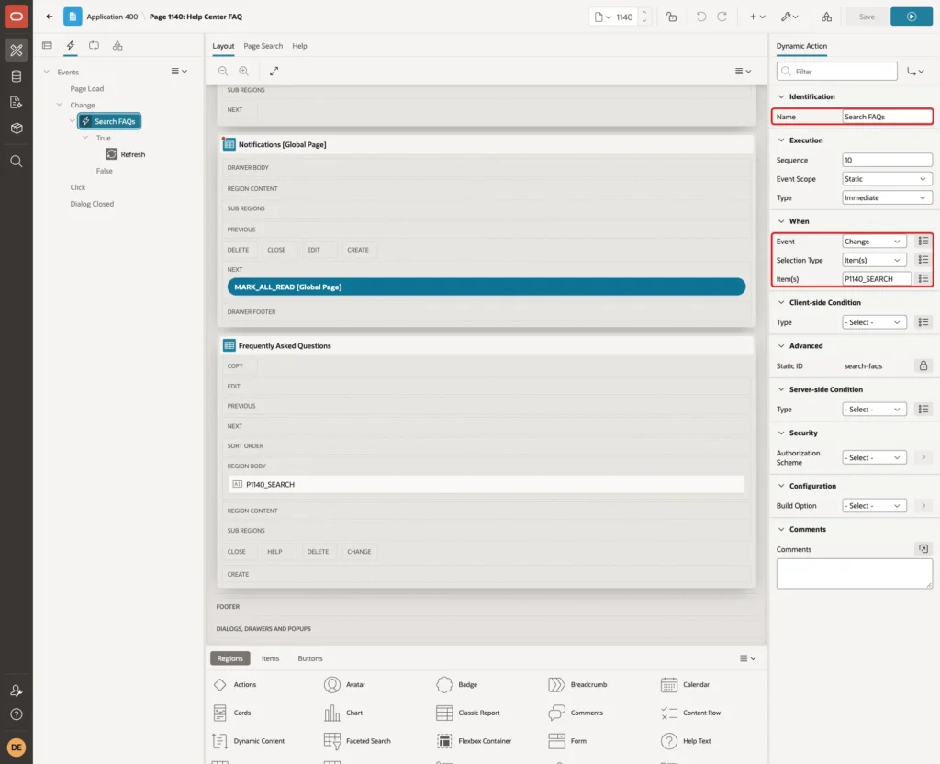Collapse the Server-side Condition section
Screen dimensions: 940x764
(781, 389)
